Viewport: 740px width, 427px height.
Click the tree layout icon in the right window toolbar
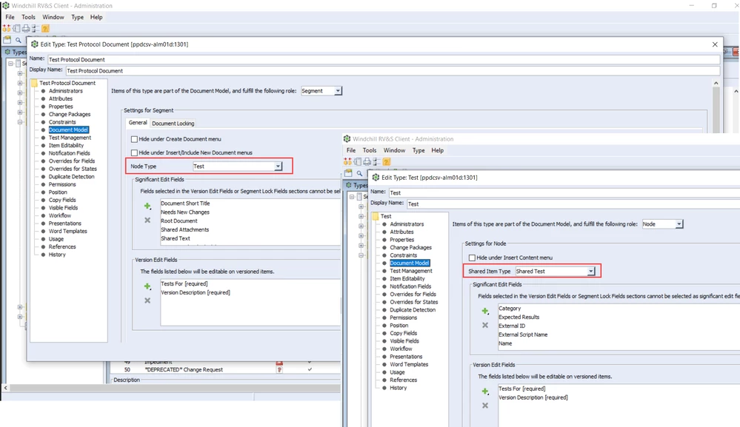click(x=376, y=161)
